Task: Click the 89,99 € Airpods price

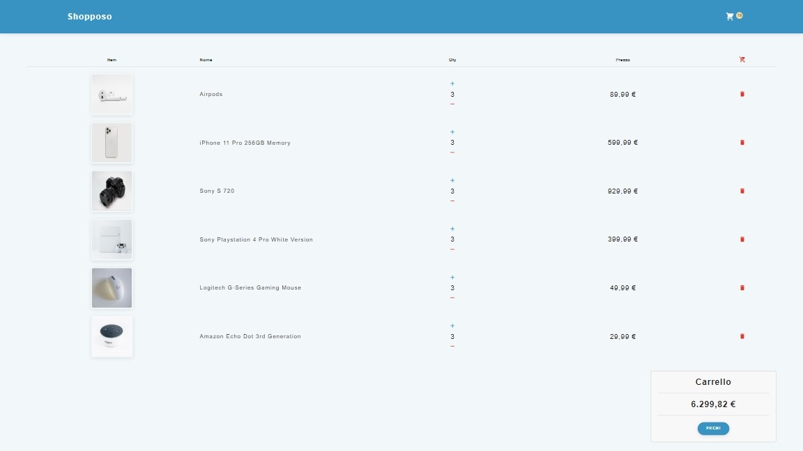Action: coord(622,94)
